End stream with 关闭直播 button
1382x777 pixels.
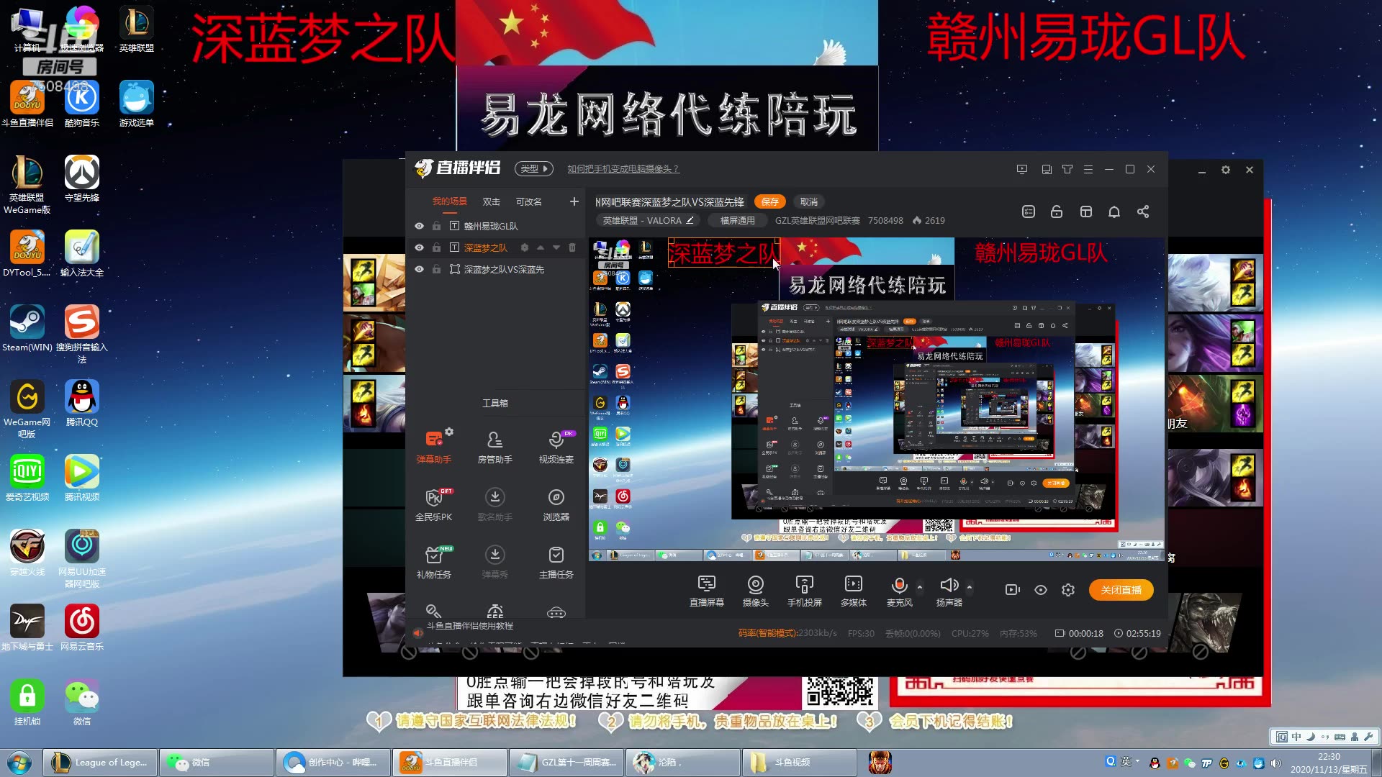(x=1121, y=590)
